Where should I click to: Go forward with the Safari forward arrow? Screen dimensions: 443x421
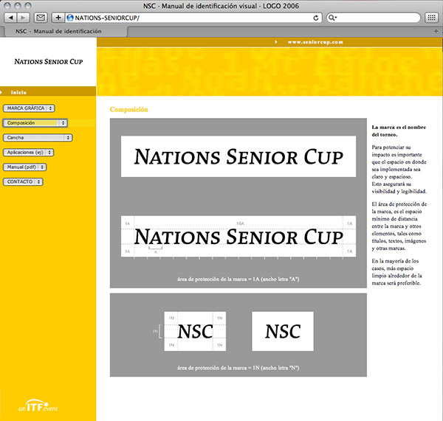click(x=23, y=18)
